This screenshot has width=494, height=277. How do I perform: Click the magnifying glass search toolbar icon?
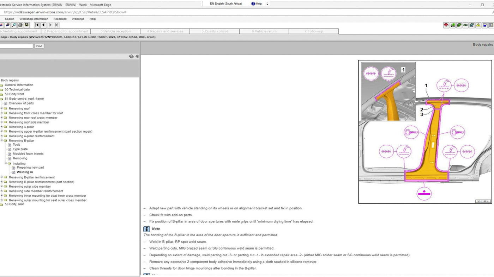14,25
